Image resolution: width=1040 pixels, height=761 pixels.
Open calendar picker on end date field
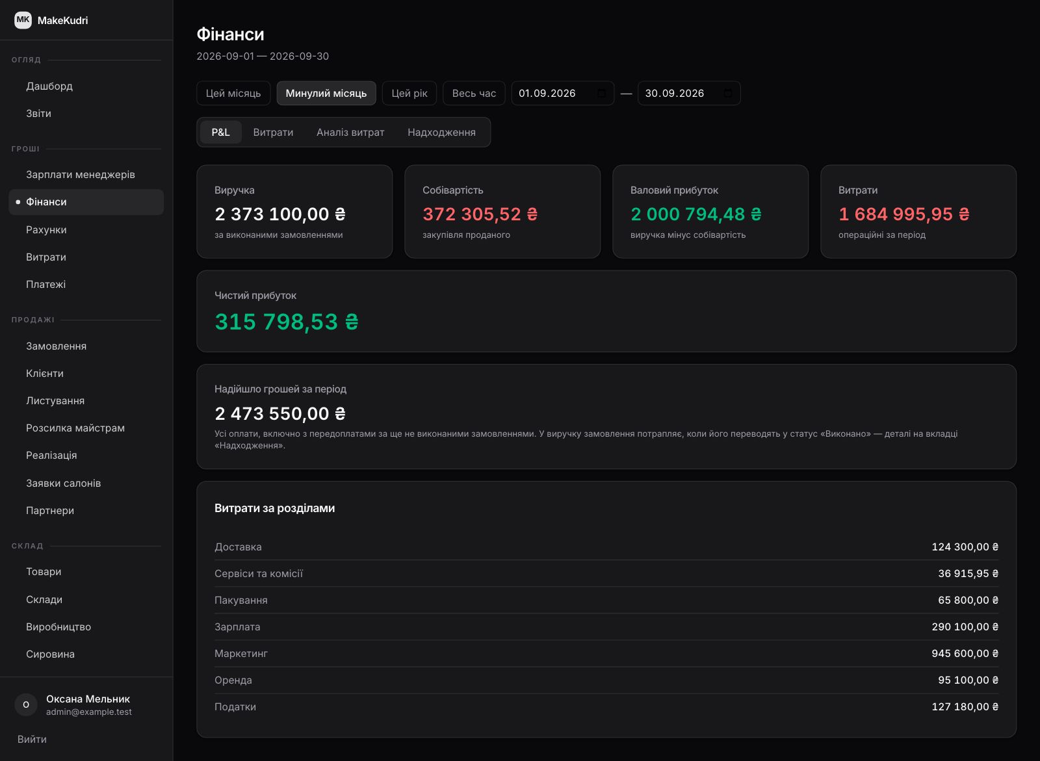tap(728, 94)
